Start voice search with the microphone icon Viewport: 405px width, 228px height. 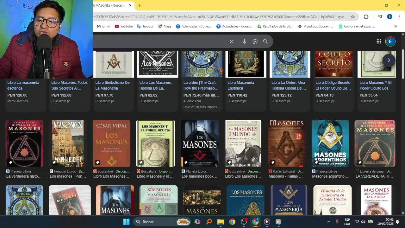coord(244,41)
